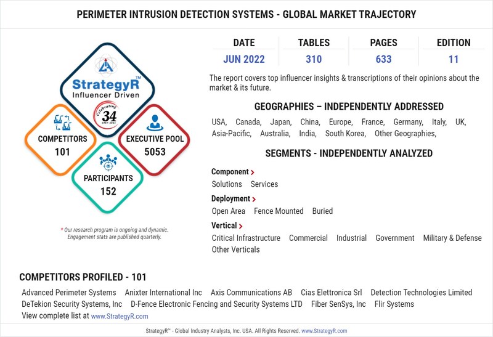Click the Pages count 633

(x=383, y=60)
